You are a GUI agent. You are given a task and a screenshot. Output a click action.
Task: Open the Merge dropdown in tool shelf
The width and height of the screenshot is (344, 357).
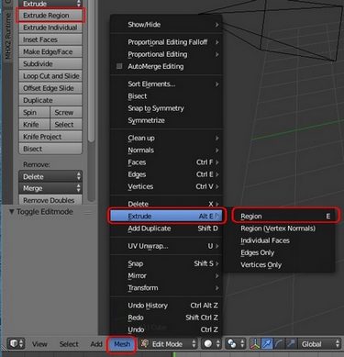50,188
